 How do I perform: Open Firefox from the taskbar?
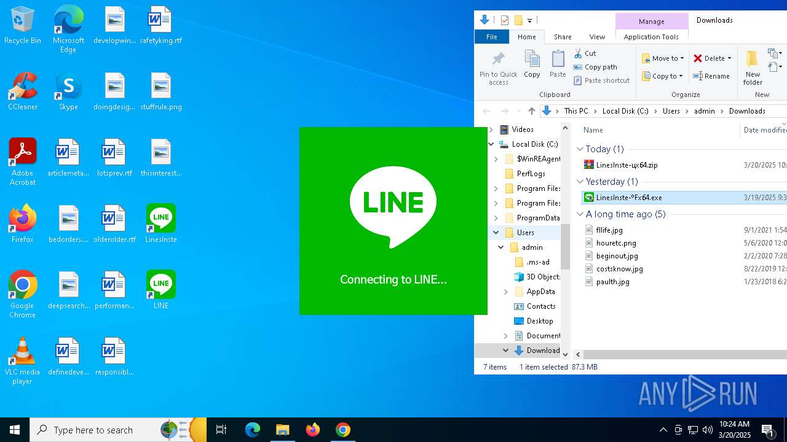click(313, 430)
